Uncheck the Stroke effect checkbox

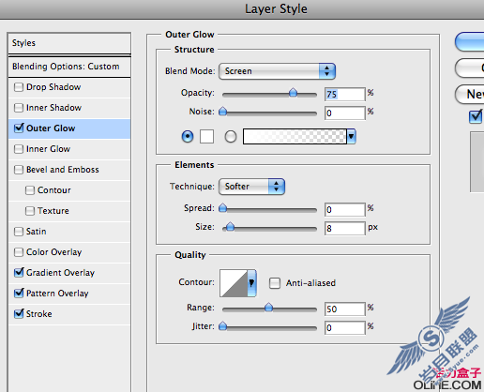tap(19, 313)
